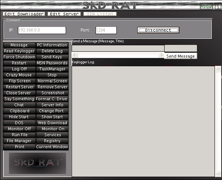222x180 pixels.
Task: Click the Clipboard button
Action: coord(19,111)
